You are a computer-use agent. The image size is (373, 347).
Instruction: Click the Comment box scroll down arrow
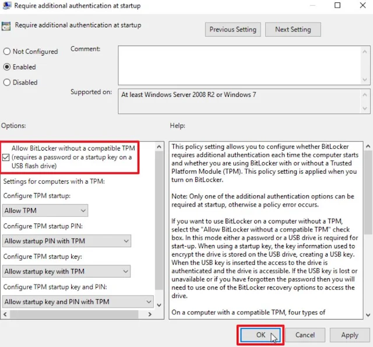(365, 80)
